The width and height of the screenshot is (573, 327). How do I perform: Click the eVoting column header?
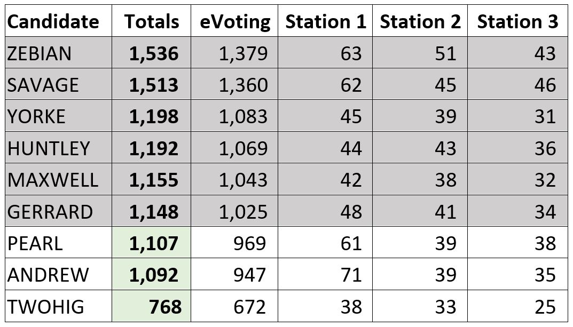tap(234, 21)
